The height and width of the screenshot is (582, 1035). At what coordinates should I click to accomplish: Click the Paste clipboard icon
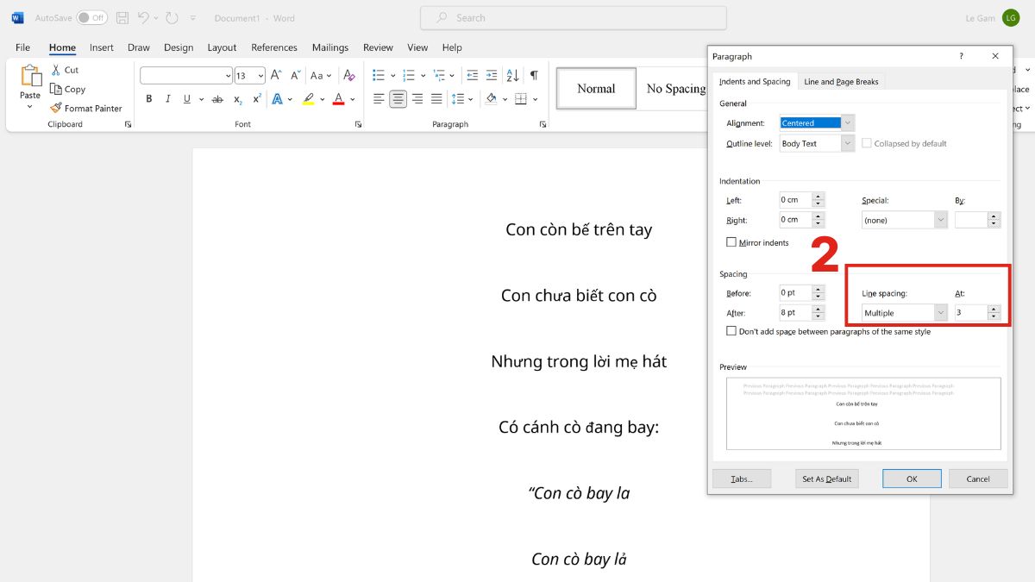pyautogui.click(x=30, y=76)
